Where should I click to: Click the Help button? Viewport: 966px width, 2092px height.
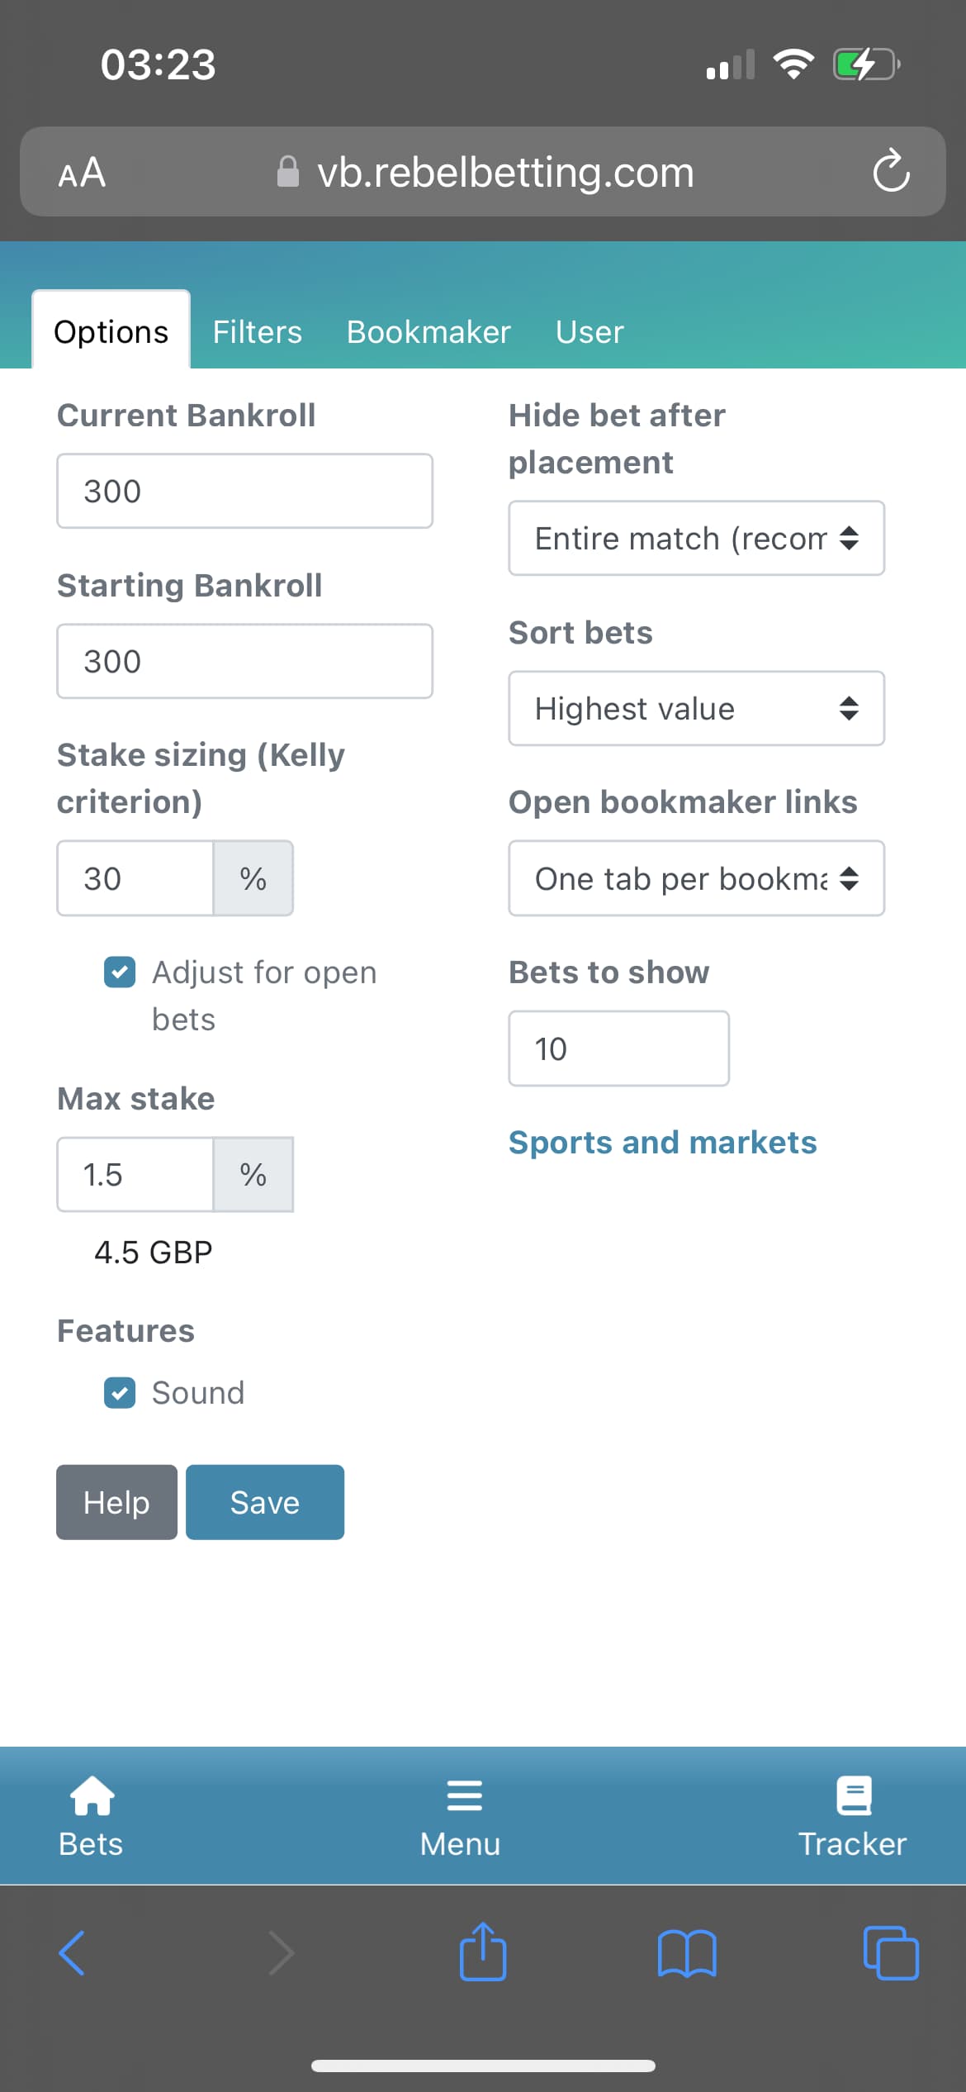click(116, 1502)
